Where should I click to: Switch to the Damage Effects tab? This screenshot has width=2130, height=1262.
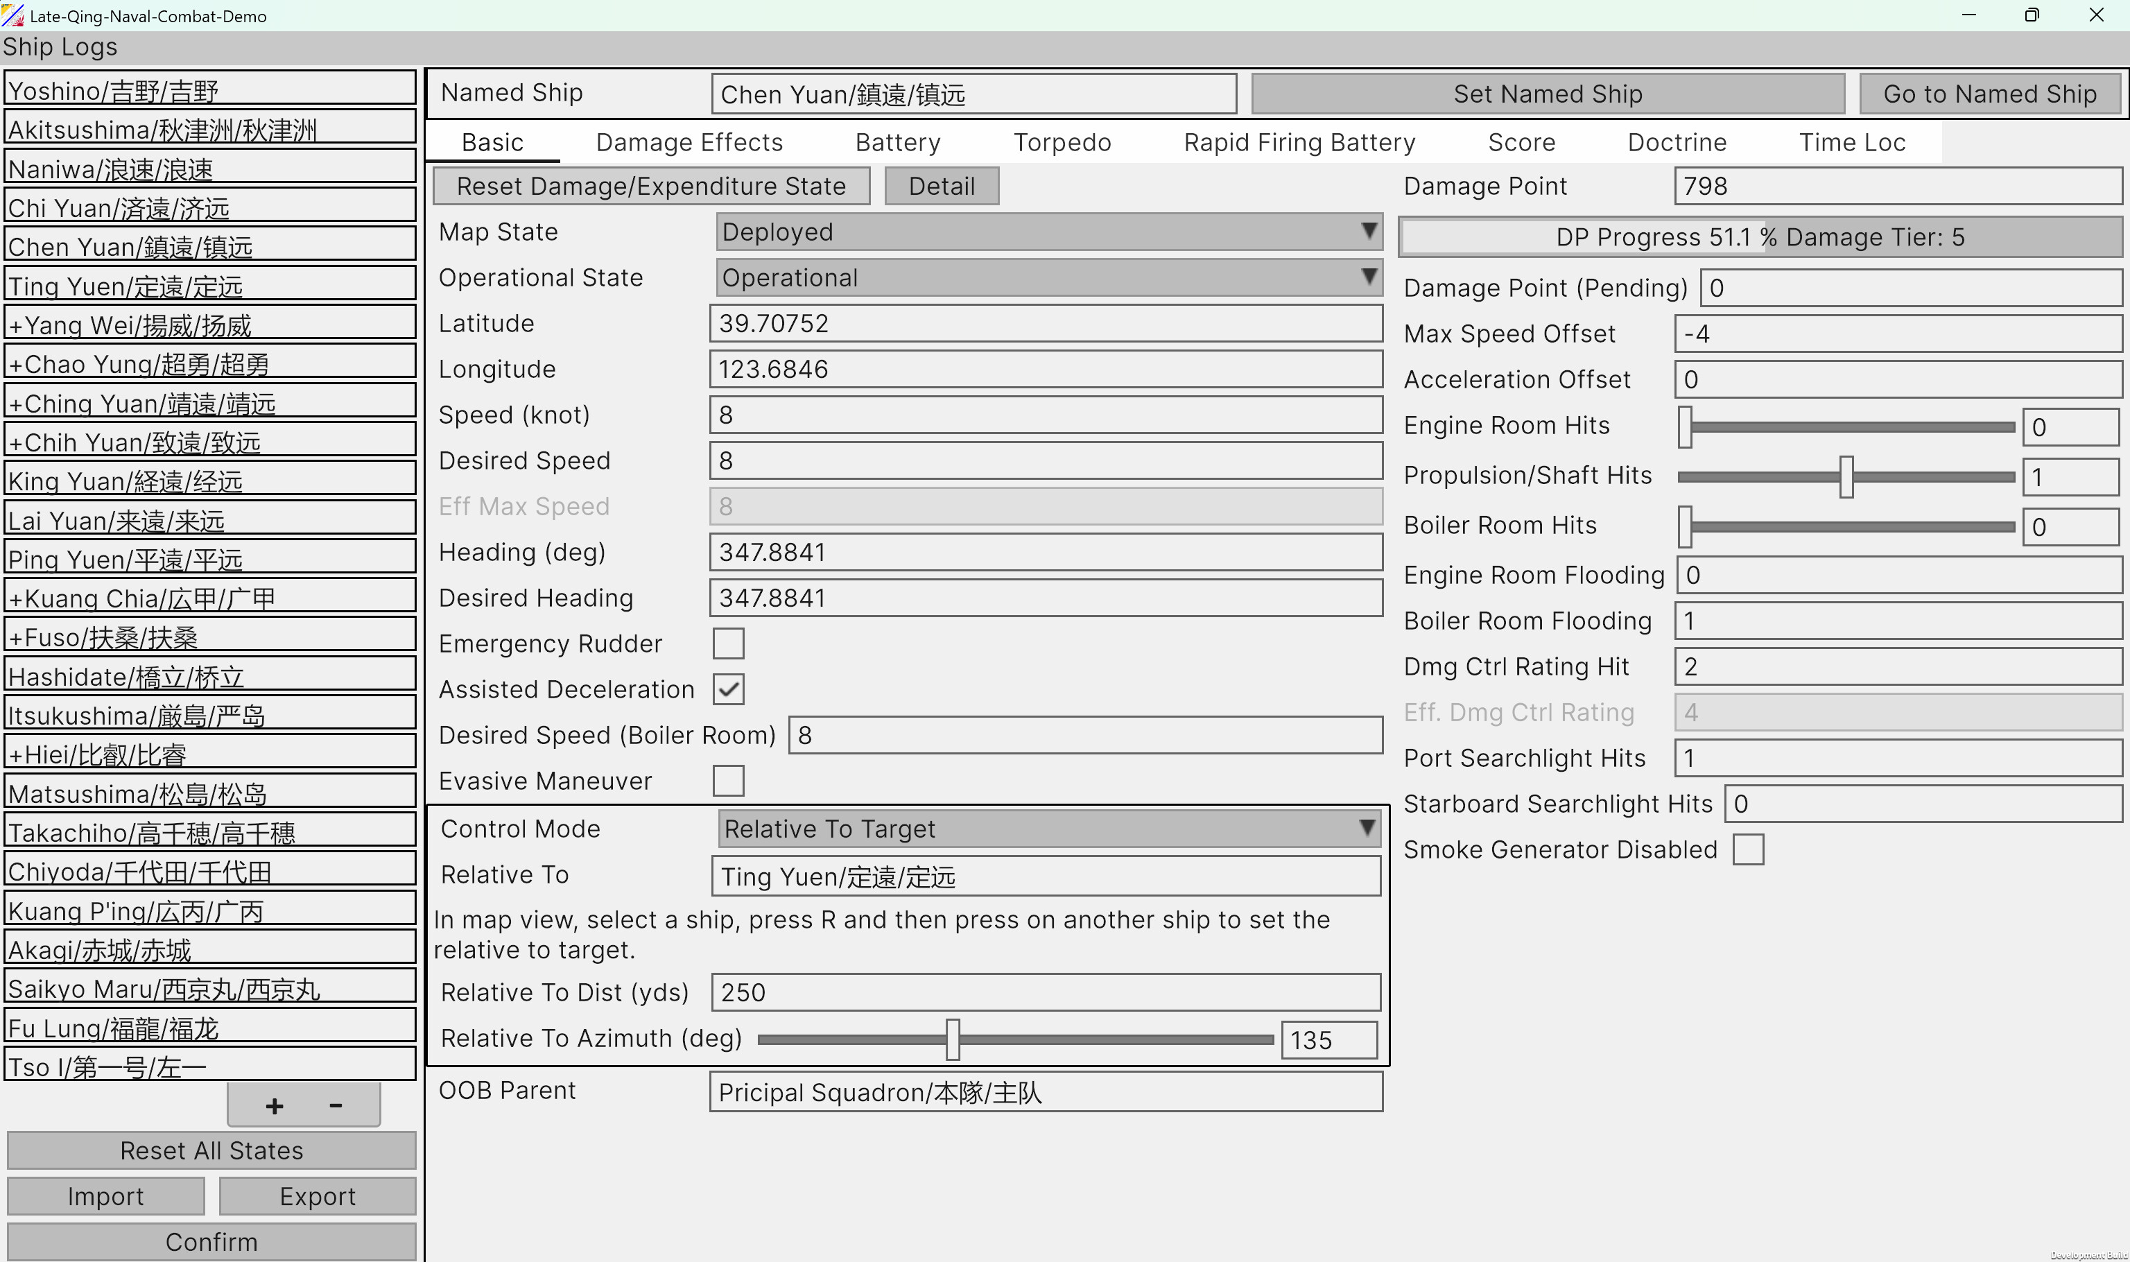click(x=690, y=142)
